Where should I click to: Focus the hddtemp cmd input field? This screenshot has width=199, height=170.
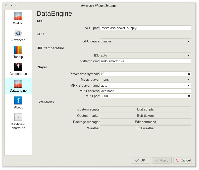(x=145, y=61)
